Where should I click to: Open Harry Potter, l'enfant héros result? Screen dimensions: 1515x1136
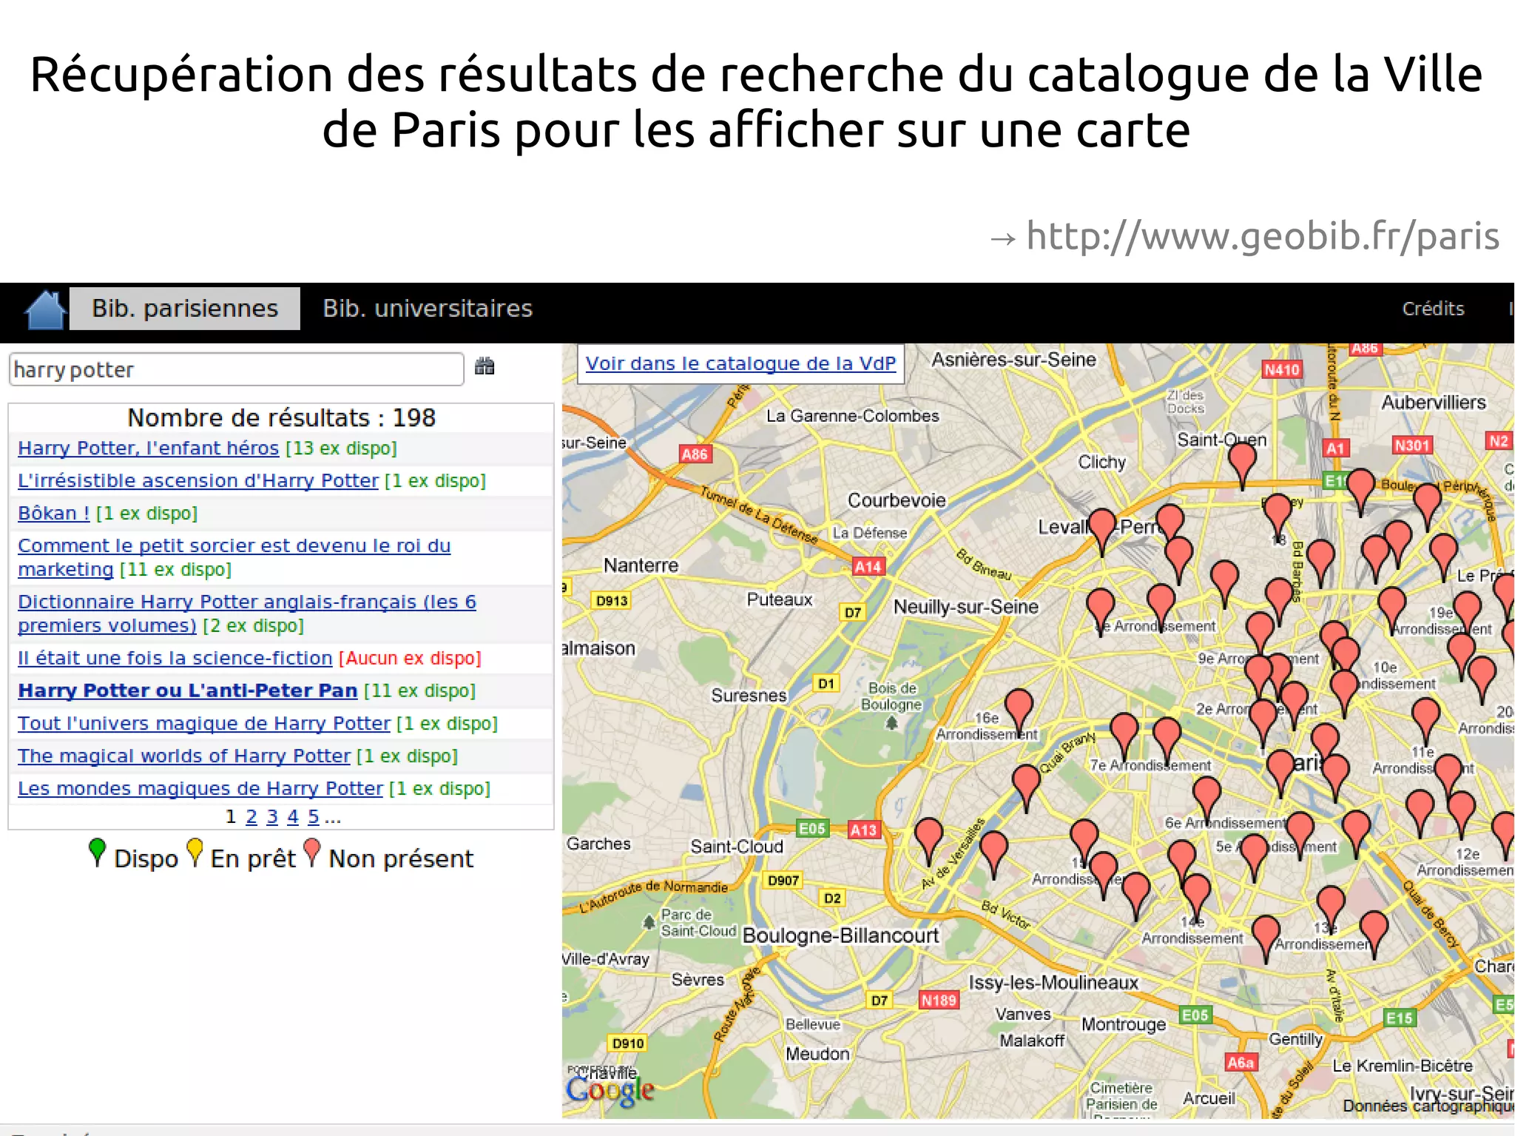[x=148, y=448]
